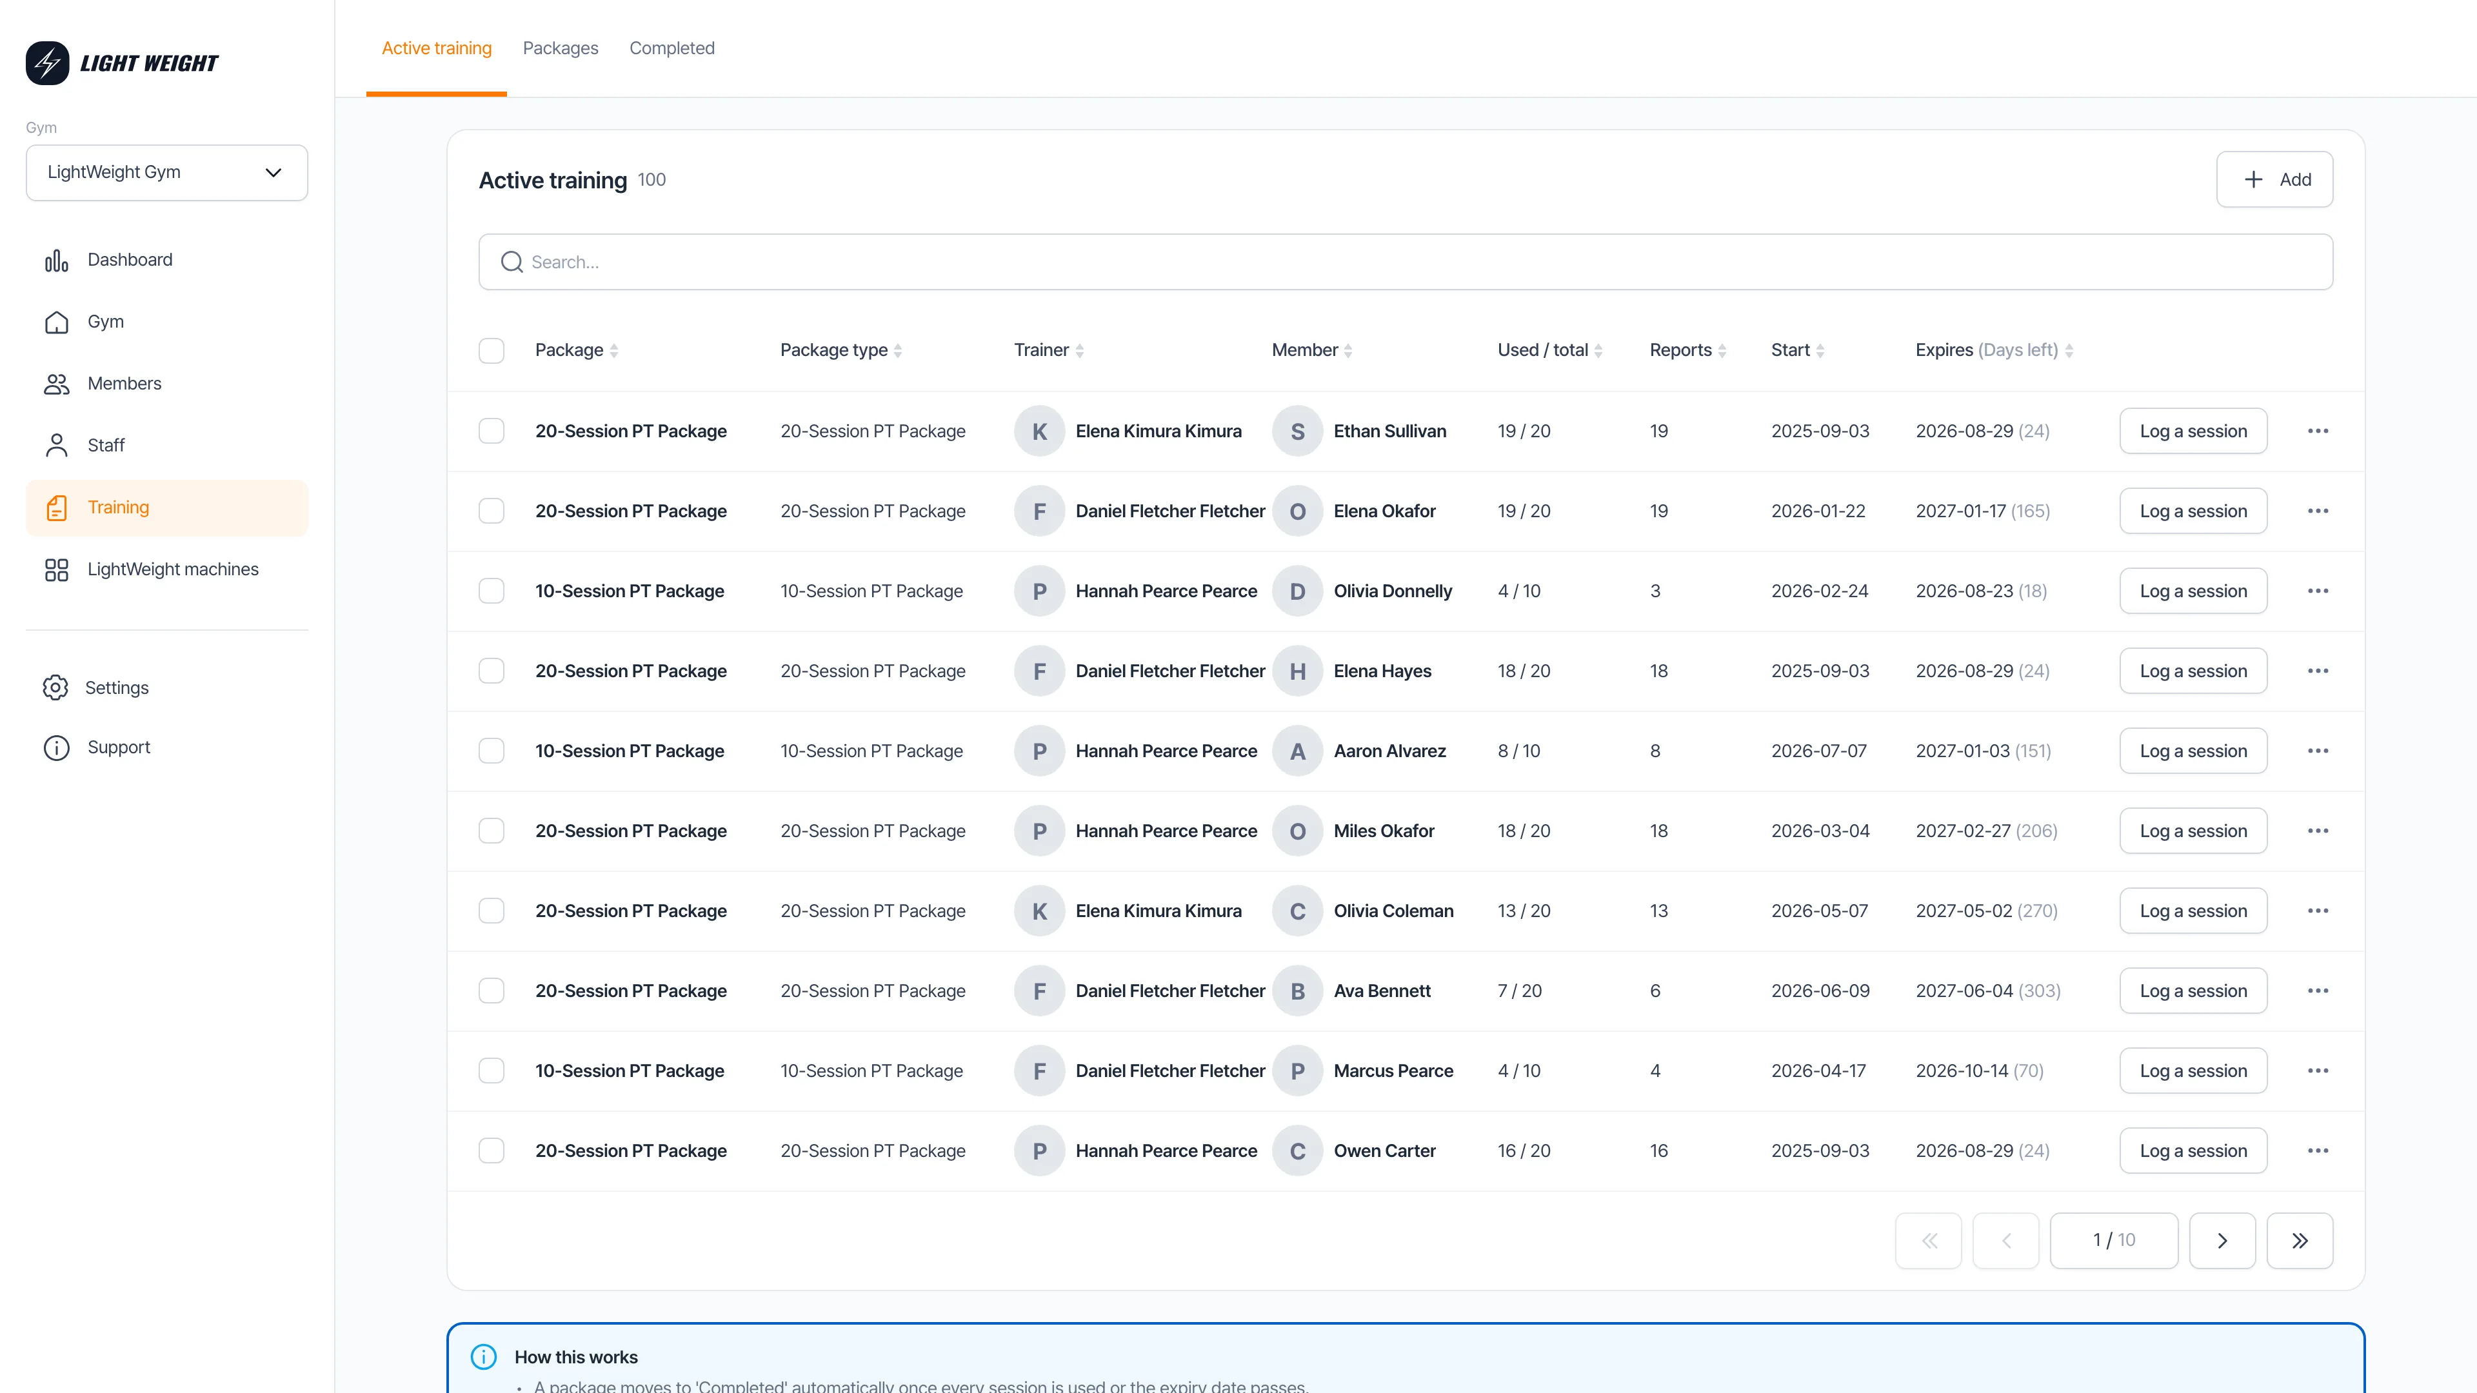Click into the Search field

[1406, 262]
